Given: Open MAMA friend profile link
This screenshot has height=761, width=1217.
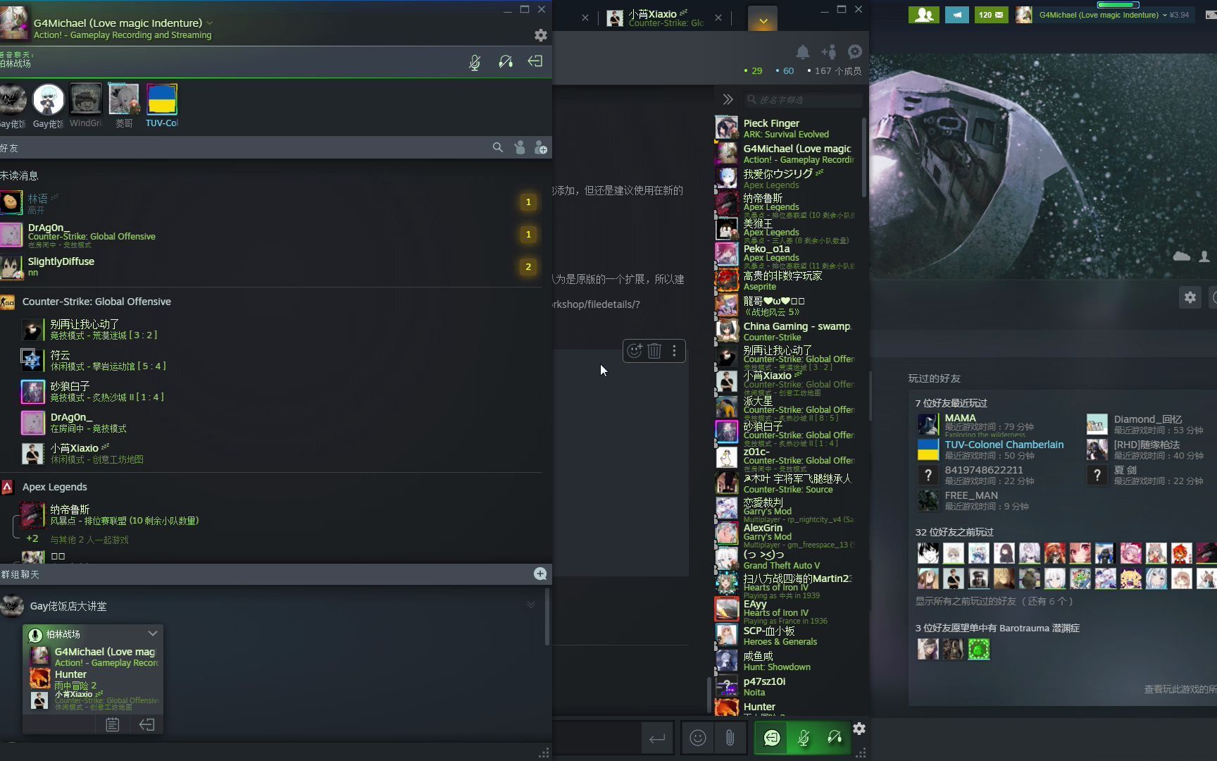Looking at the screenshot, I should (960, 418).
